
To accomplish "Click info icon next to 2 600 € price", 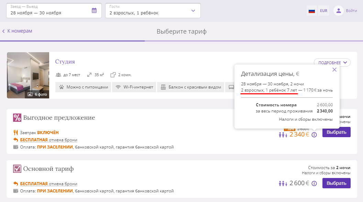I will [x=314, y=183].
